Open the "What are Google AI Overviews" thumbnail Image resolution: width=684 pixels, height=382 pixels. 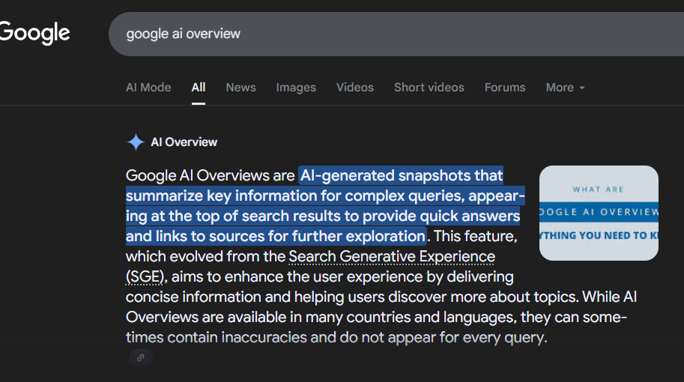click(599, 213)
